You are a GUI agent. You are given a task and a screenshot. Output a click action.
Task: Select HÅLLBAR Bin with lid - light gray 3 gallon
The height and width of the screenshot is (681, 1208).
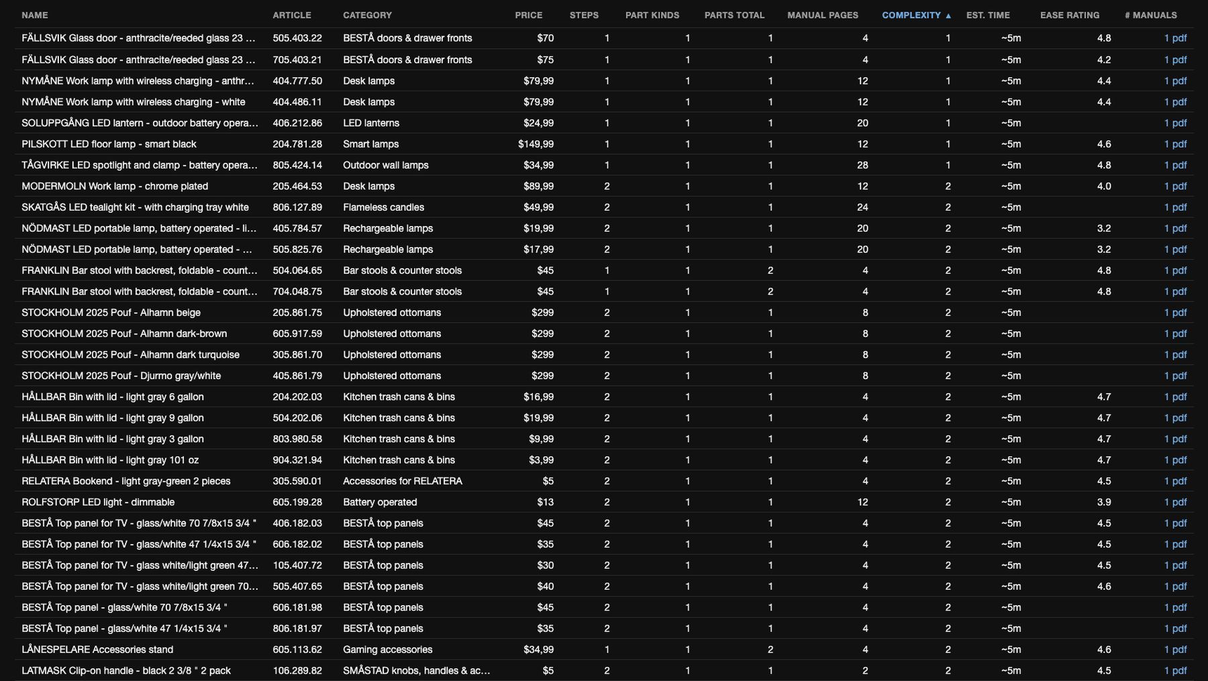[x=113, y=439]
